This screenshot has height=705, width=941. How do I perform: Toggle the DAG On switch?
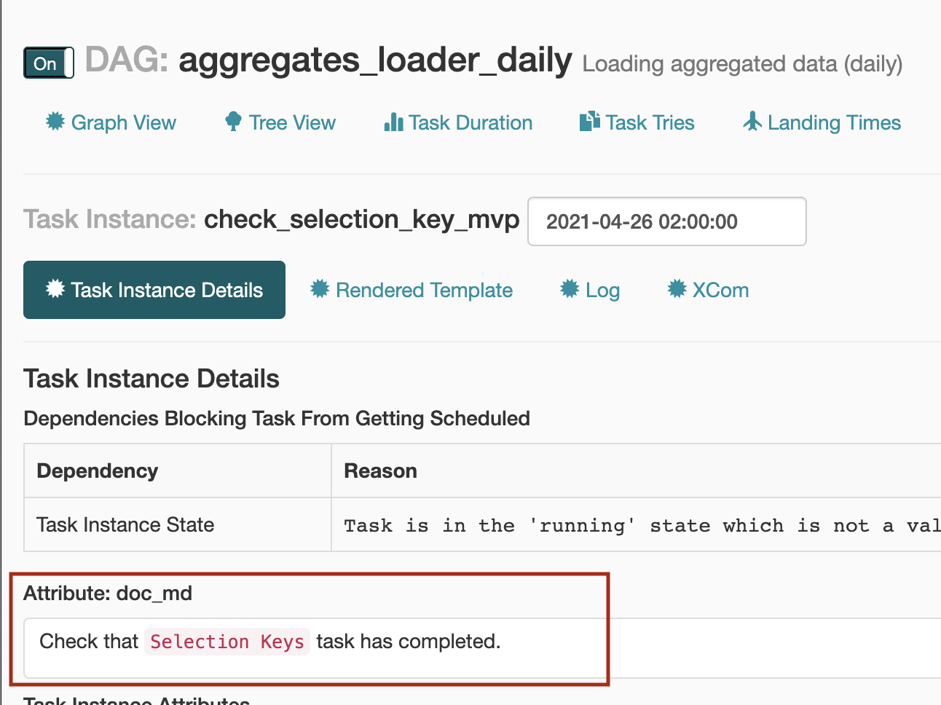(x=49, y=63)
